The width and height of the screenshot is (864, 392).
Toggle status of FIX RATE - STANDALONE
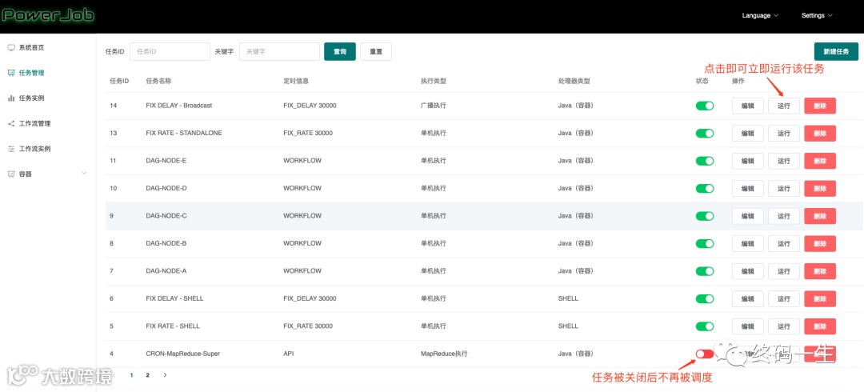tap(705, 133)
